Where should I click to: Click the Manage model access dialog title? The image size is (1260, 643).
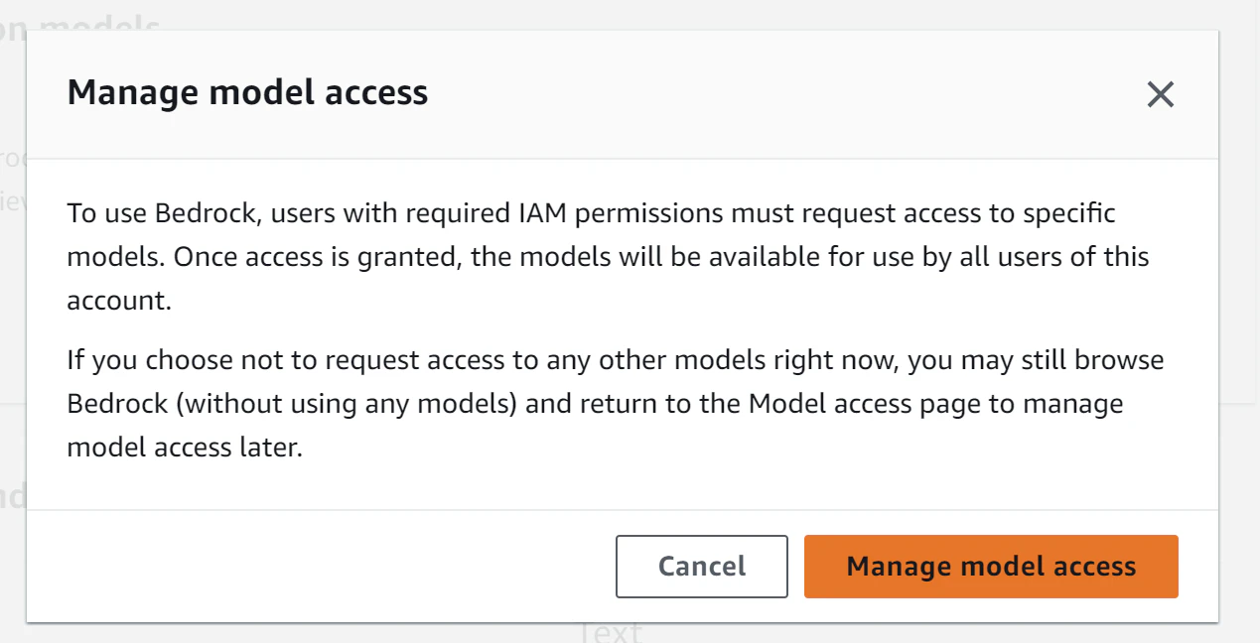pyautogui.click(x=247, y=93)
